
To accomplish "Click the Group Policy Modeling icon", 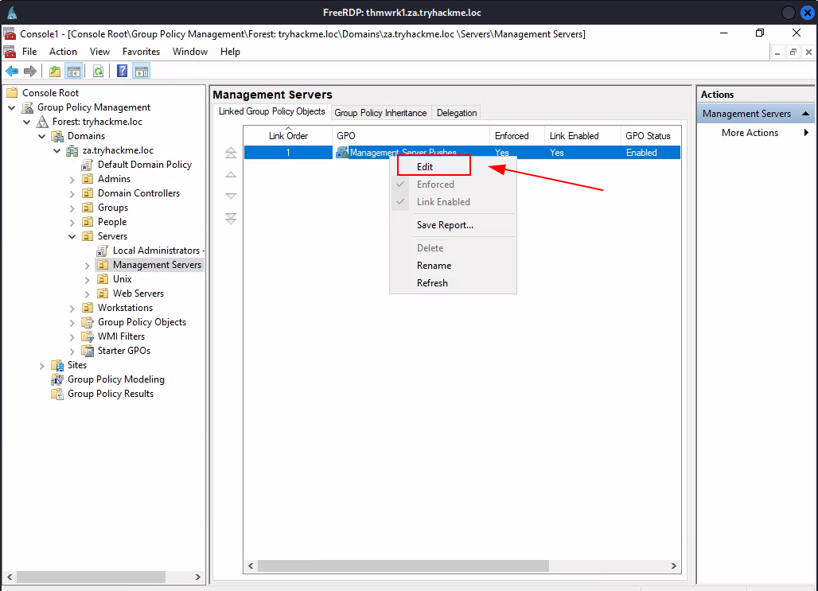I will pyautogui.click(x=56, y=379).
